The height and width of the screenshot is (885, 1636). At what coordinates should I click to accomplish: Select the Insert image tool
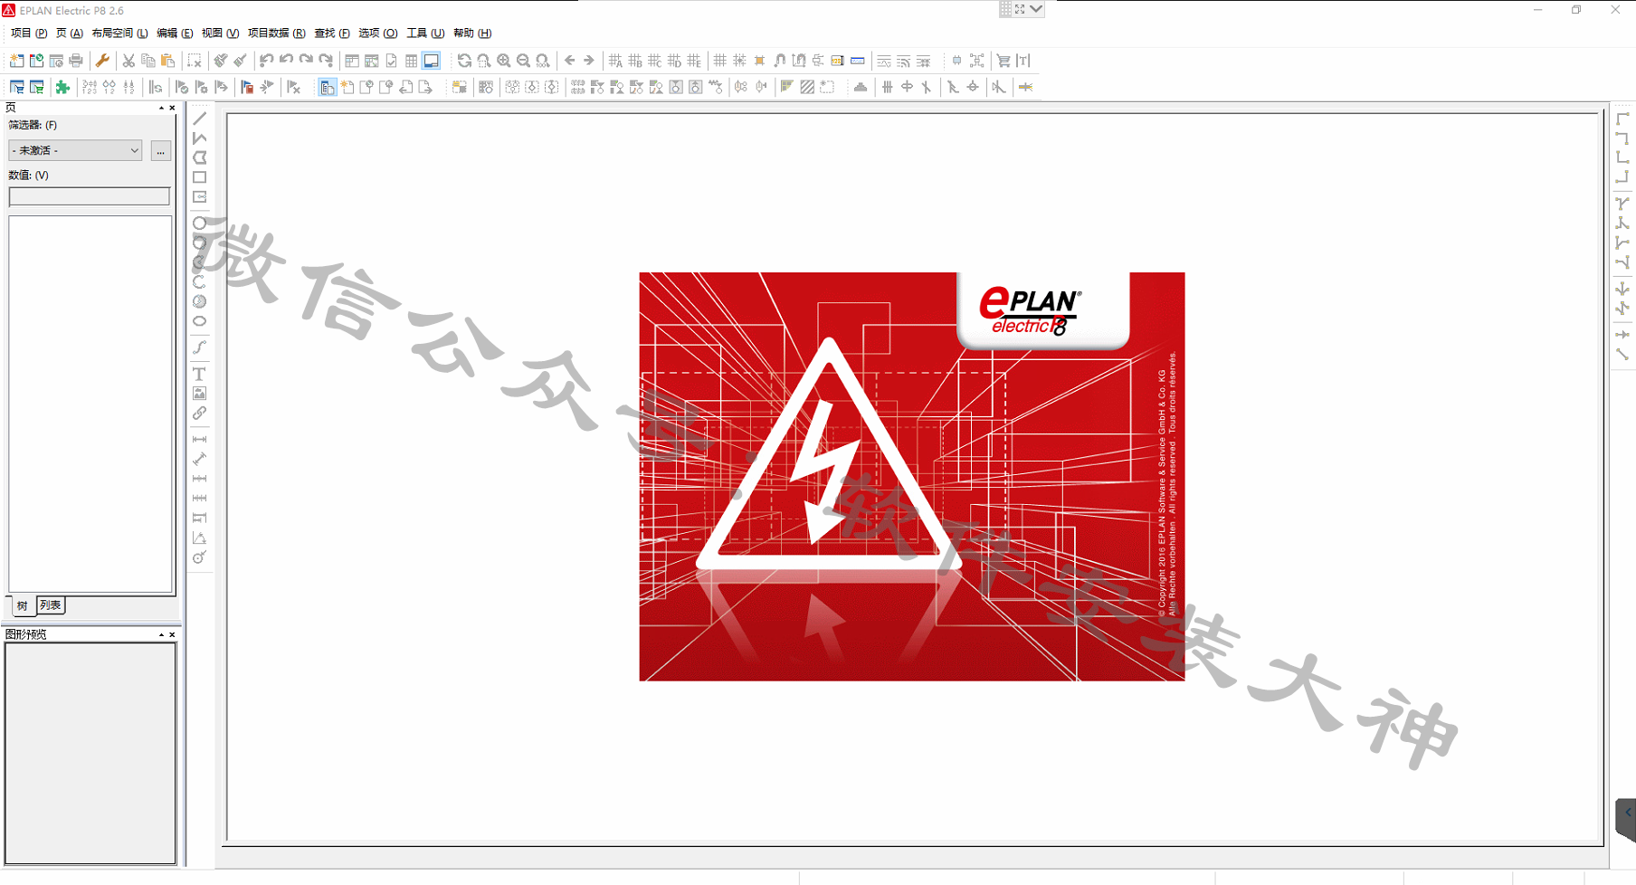(200, 394)
